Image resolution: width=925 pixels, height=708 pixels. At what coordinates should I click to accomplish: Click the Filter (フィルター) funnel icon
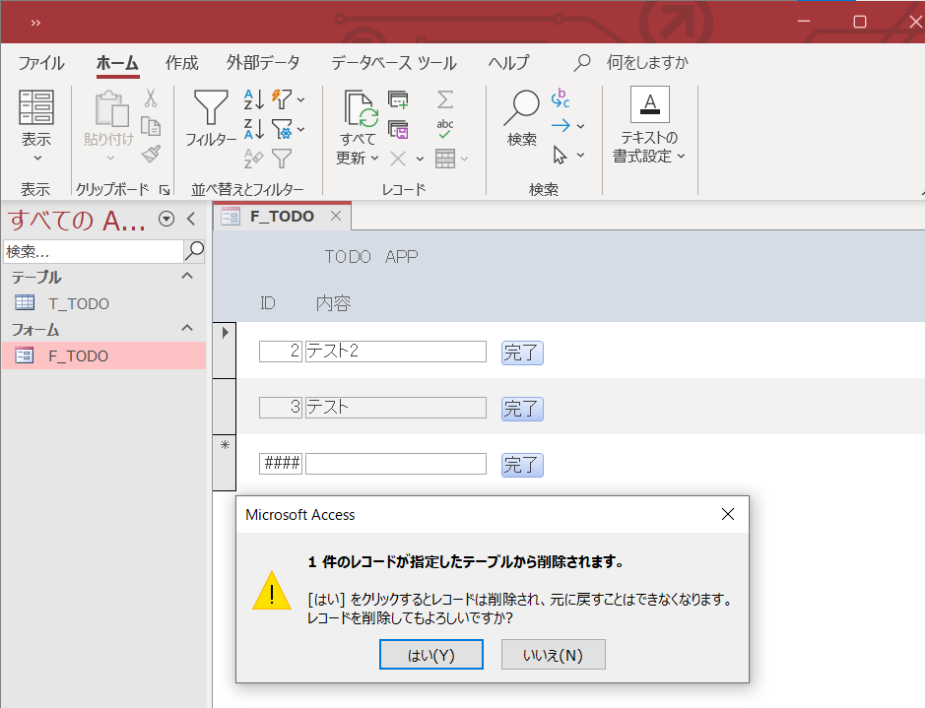pyautogui.click(x=211, y=107)
